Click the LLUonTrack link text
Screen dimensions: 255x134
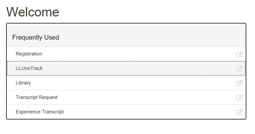29,68
